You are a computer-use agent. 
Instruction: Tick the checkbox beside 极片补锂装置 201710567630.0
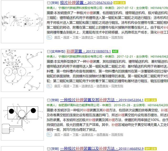click(49, 3)
